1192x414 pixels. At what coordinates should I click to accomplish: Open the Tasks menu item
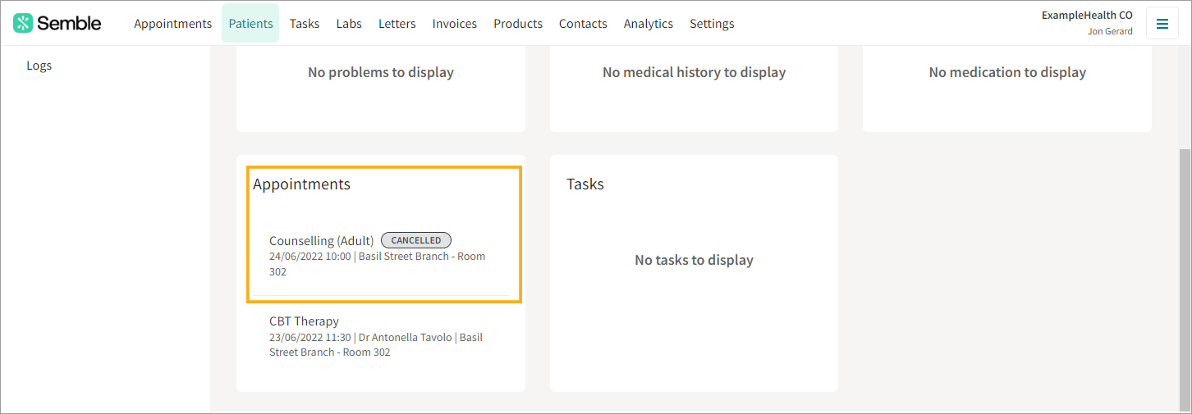click(305, 24)
